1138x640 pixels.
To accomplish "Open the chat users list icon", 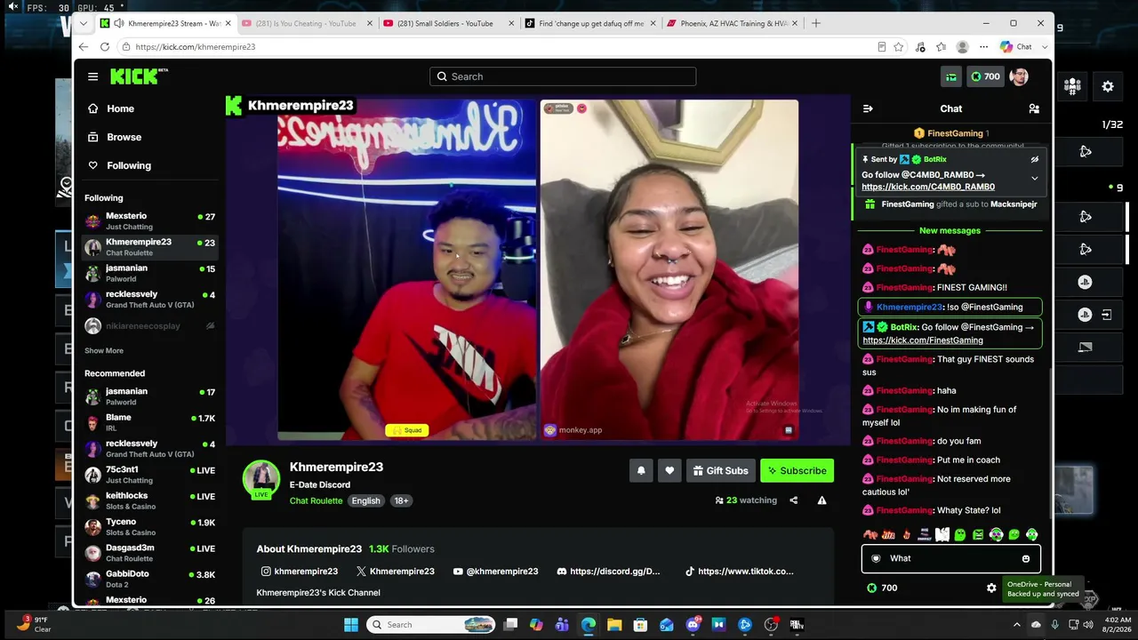I will (1034, 108).
